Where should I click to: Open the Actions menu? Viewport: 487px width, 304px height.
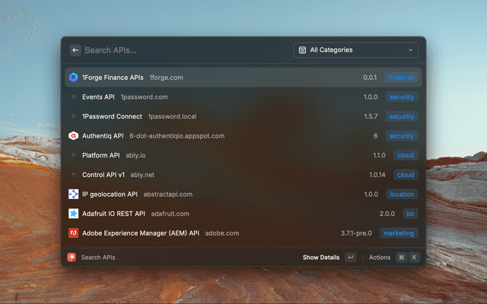[x=380, y=258]
